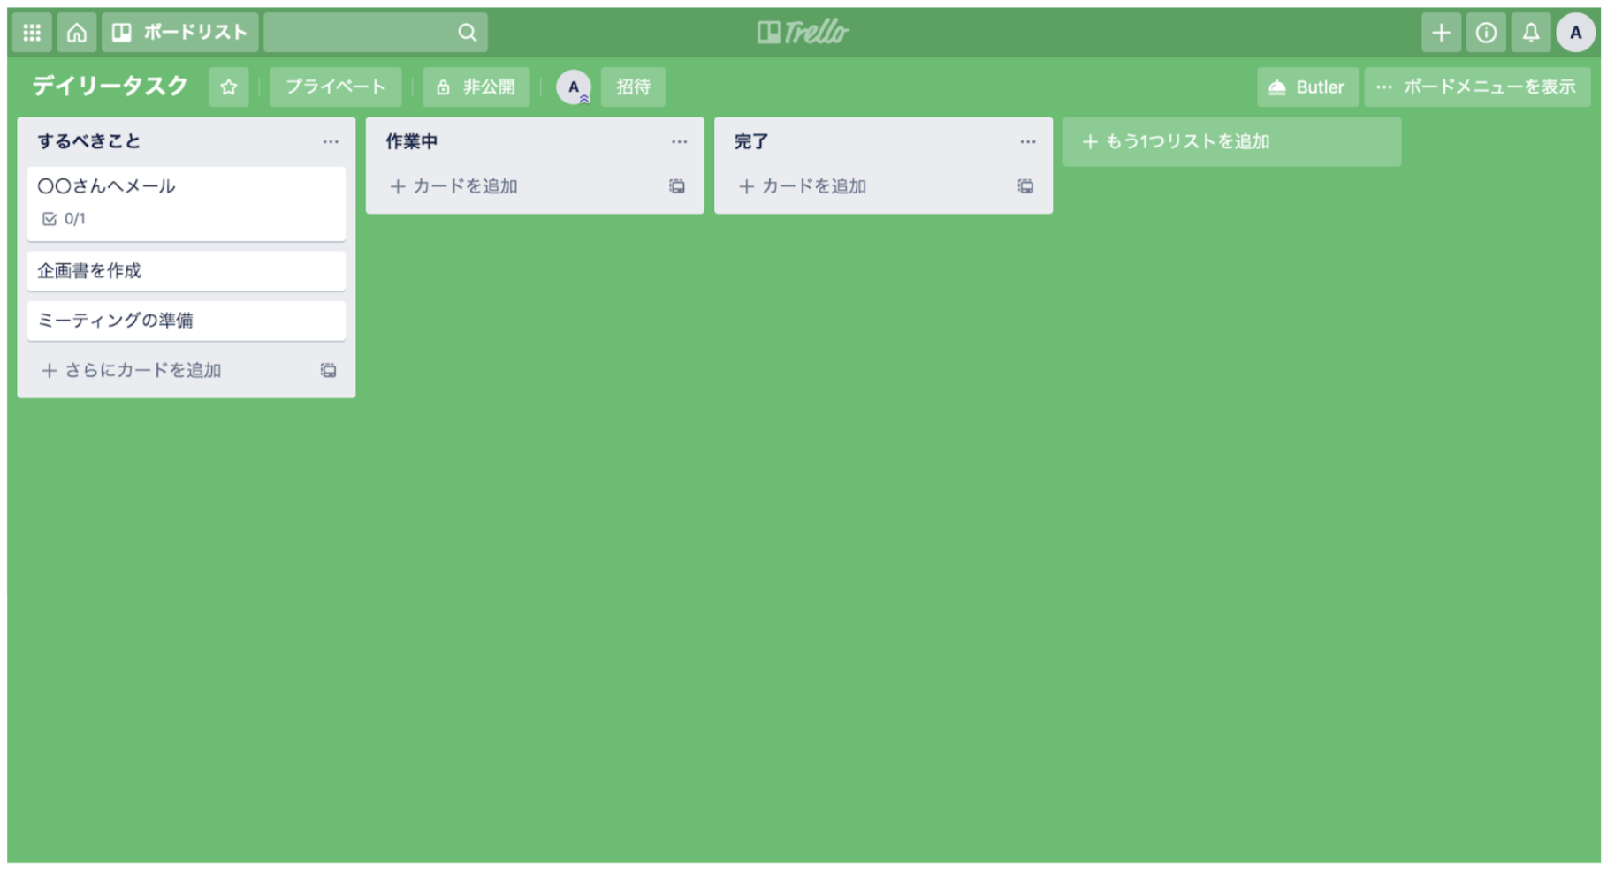Click the 完了 list title

pos(751,141)
